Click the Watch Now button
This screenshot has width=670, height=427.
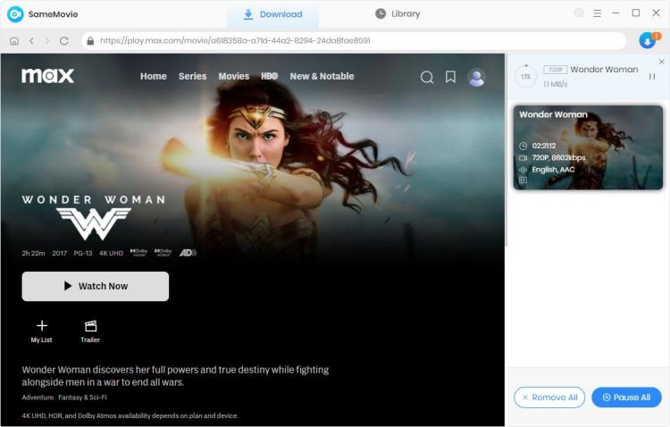[96, 287]
